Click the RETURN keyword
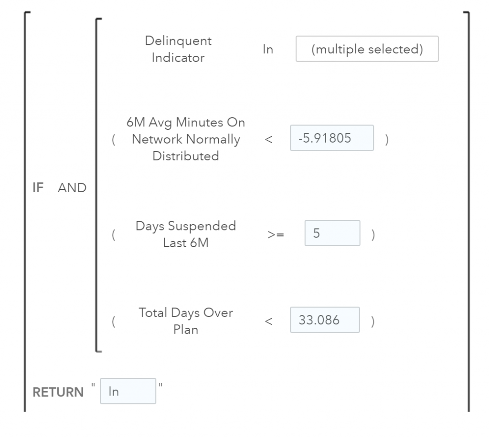489x437 pixels. coord(58,392)
